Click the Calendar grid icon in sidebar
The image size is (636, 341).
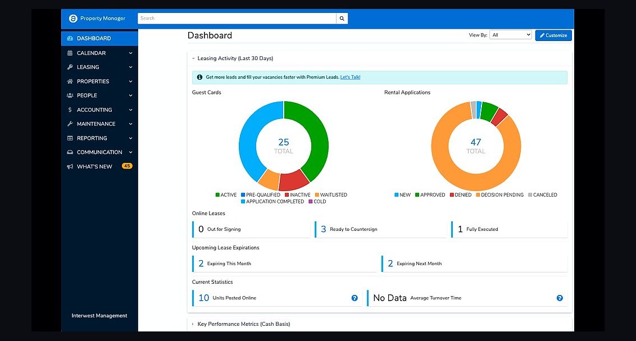pyautogui.click(x=70, y=53)
